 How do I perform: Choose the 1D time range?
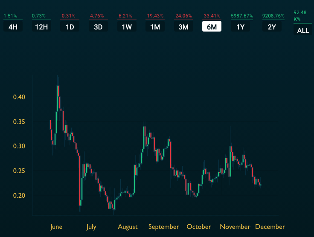(70, 27)
